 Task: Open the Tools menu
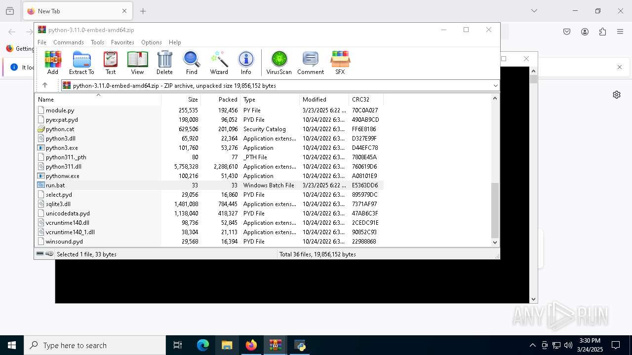point(97,42)
